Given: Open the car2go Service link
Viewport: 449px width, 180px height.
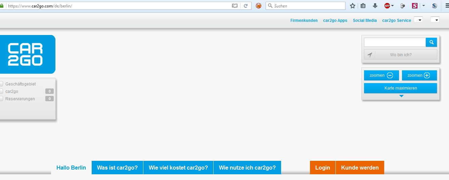Looking at the screenshot, I should pos(397,21).
